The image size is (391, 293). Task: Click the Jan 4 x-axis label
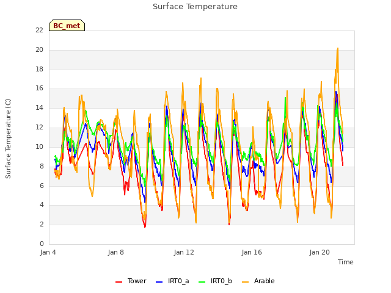click(x=48, y=252)
